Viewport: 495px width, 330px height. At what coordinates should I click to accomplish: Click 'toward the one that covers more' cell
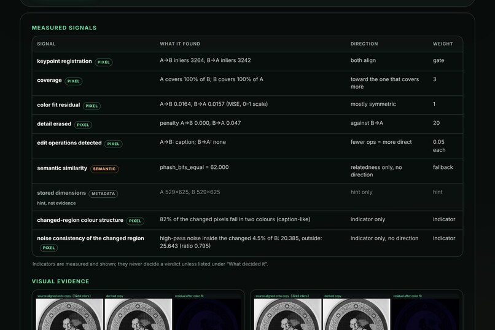(384, 83)
